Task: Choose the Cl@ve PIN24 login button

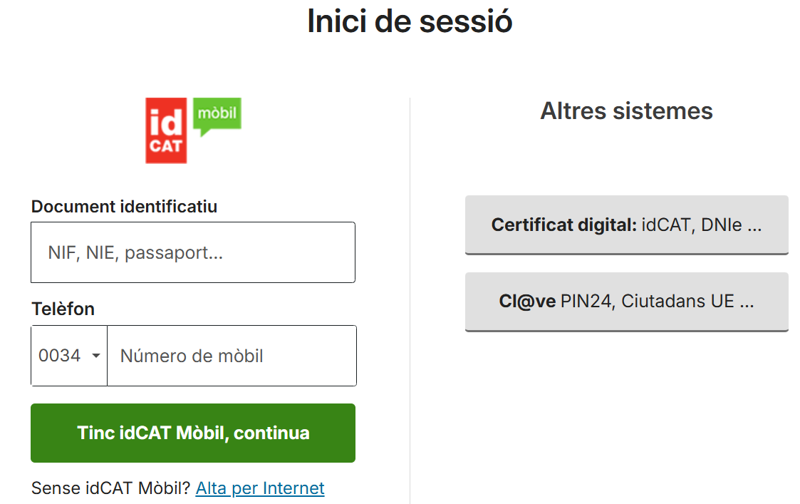Action: [626, 302]
